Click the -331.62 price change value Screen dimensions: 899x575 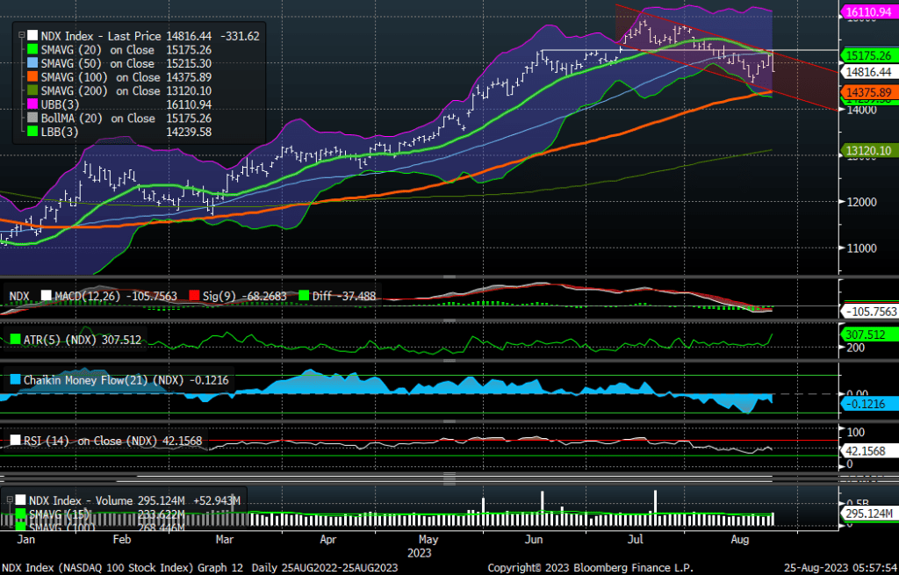239,36
